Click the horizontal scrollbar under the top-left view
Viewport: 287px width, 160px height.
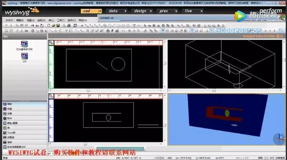(x=105, y=90)
